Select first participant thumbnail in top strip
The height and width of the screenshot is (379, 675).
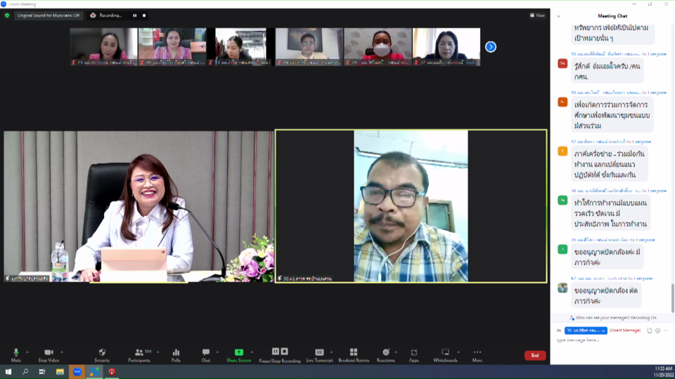pyautogui.click(x=104, y=47)
